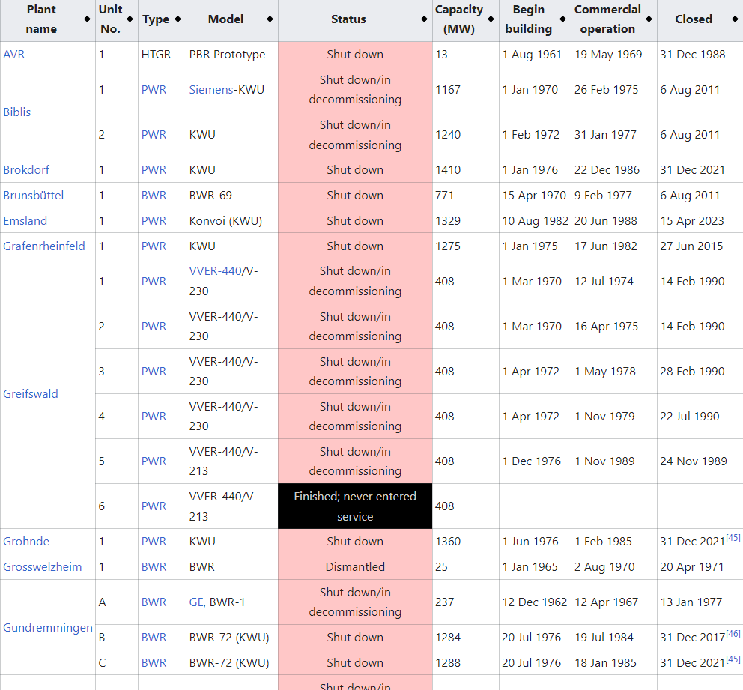Select the 'BWR-69' model cell
The height and width of the screenshot is (690, 743).
(x=231, y=196)
